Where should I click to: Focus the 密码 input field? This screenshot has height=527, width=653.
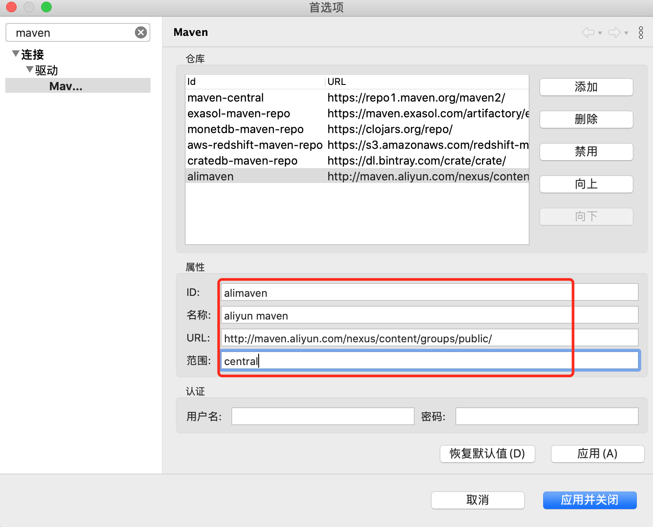pos(547,416)
